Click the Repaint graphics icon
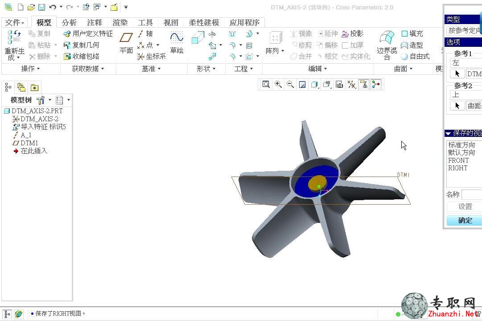482x321 pixels. click(302, 84)
